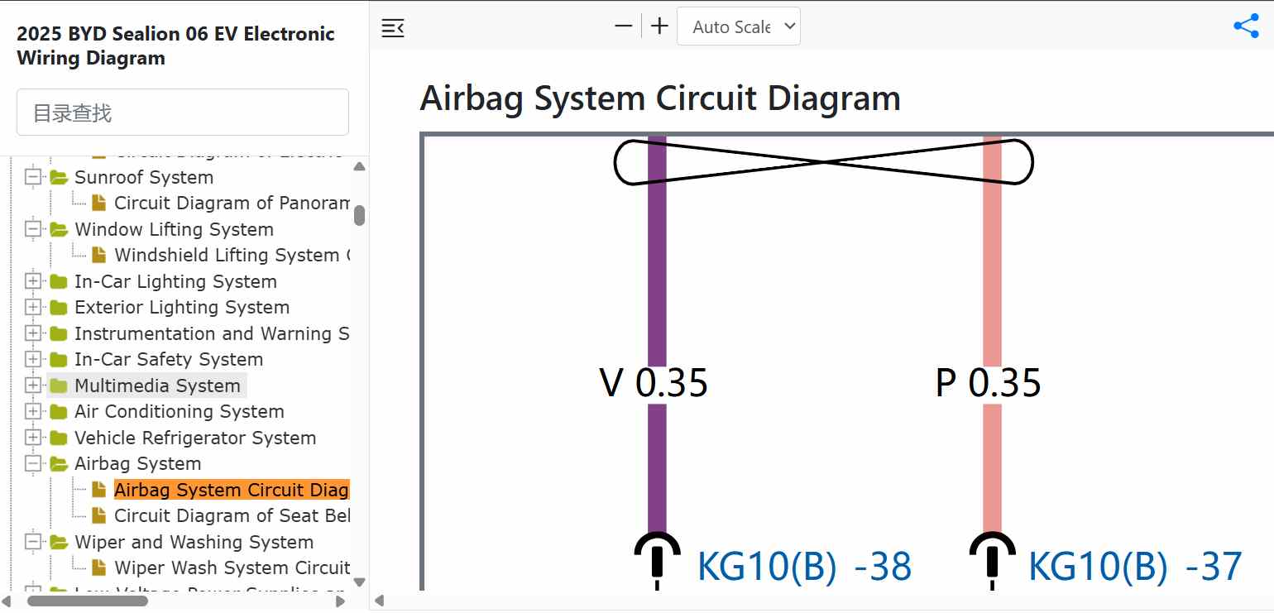Click the Panoramic sunroof document icon
The height and width of the screenshot is (613, 1274).
pos(98,204)
